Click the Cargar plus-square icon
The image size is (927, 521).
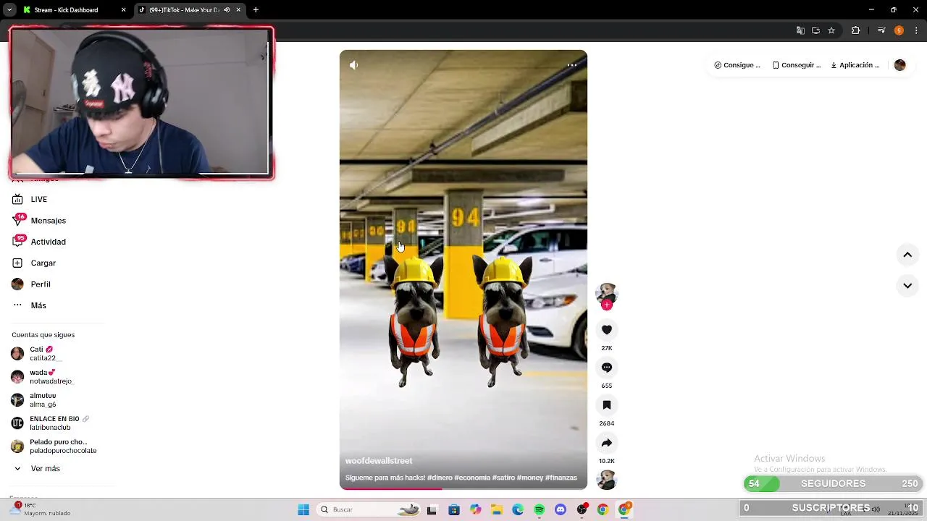(x=17, y=263)
